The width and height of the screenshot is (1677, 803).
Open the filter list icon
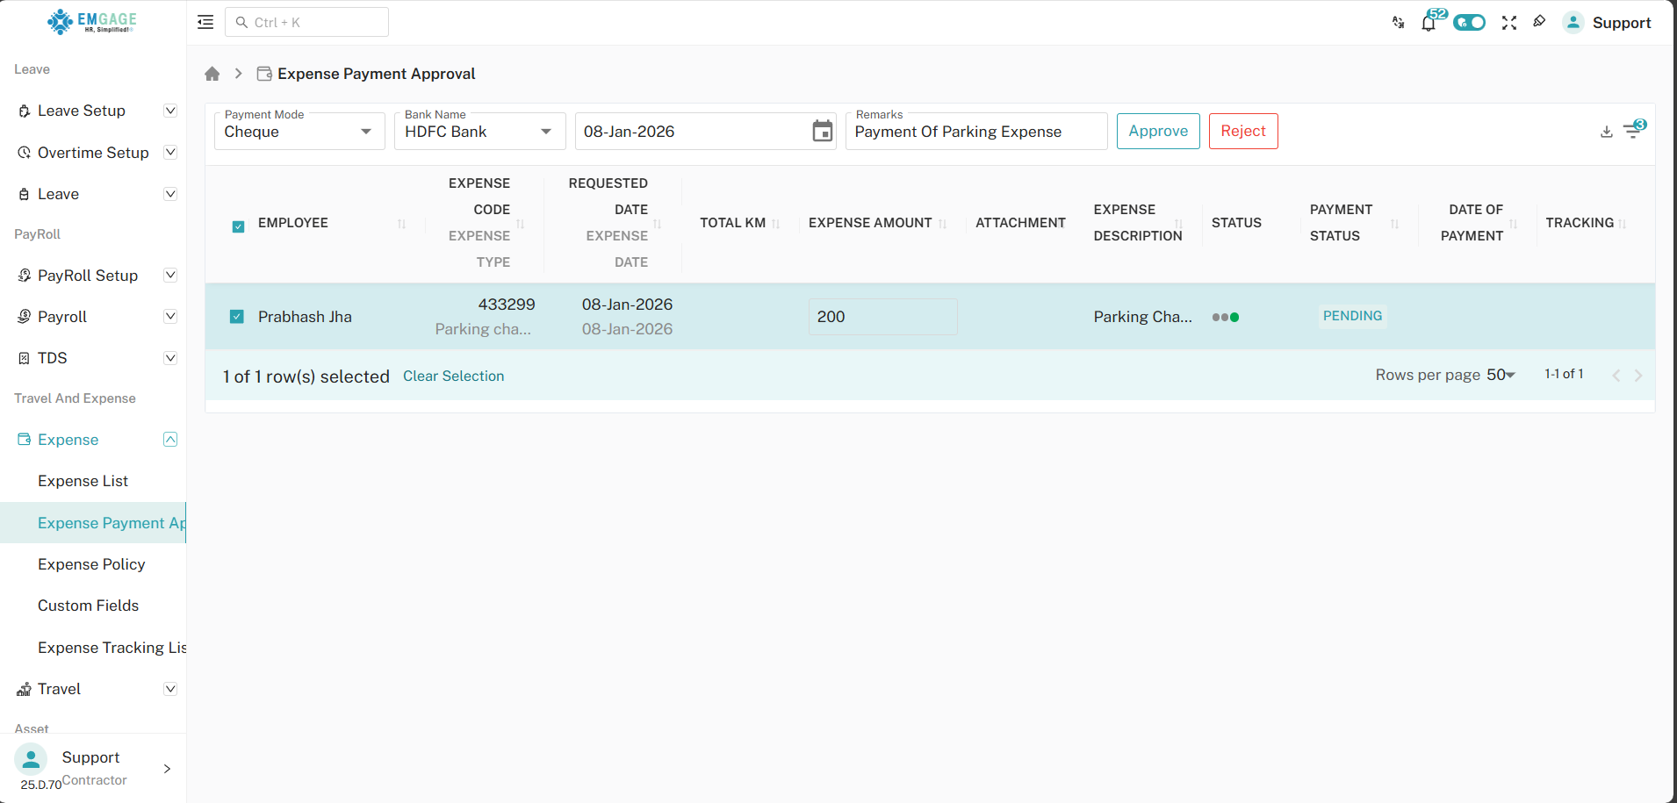1632,131
